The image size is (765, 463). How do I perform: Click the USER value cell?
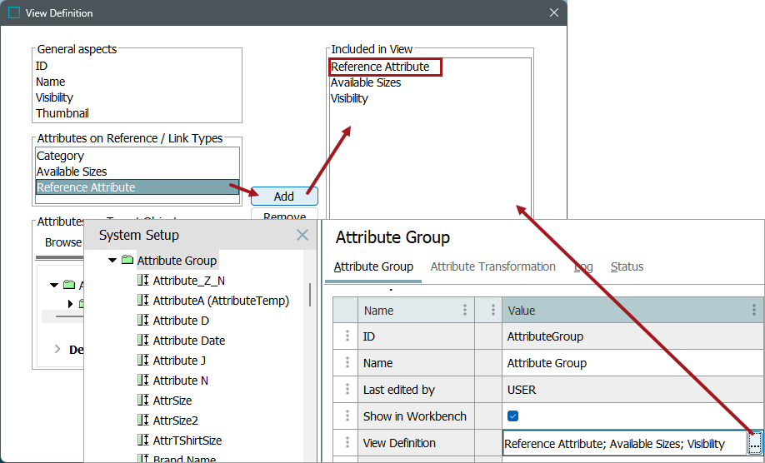coord(632,390)
